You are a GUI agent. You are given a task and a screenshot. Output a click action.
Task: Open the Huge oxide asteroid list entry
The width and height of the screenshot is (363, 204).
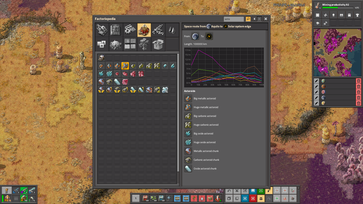pos(188,142)
